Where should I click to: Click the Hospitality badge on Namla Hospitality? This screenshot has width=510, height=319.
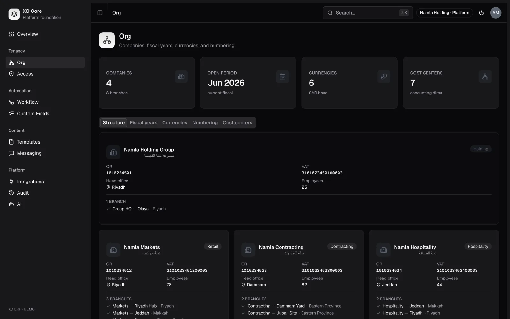coord(478,246)
